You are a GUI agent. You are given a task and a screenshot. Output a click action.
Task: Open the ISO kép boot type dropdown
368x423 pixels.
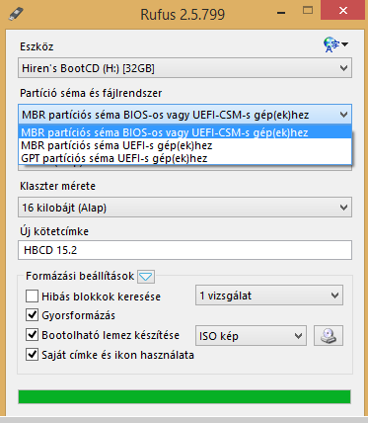[x=251, y=336]
